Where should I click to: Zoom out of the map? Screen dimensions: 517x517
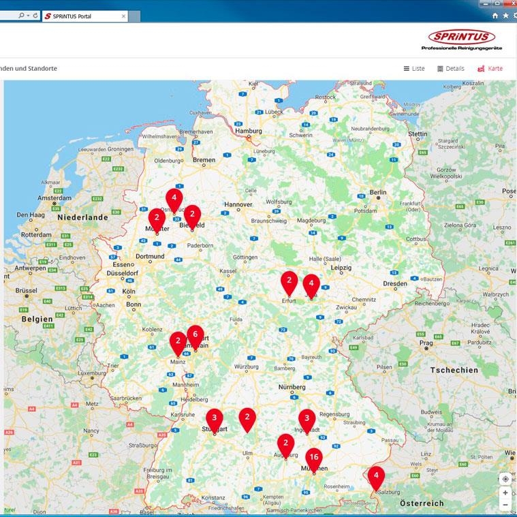pyautogui.click(x=505, y=505)
